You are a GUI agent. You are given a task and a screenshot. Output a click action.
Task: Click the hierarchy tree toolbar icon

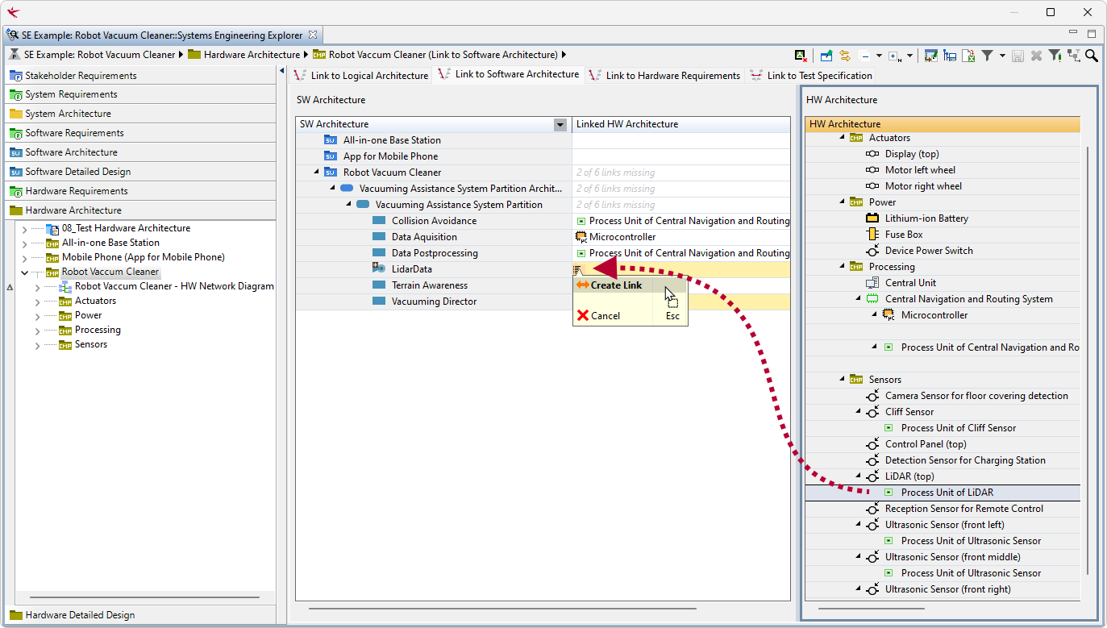tap(1073, 56)
